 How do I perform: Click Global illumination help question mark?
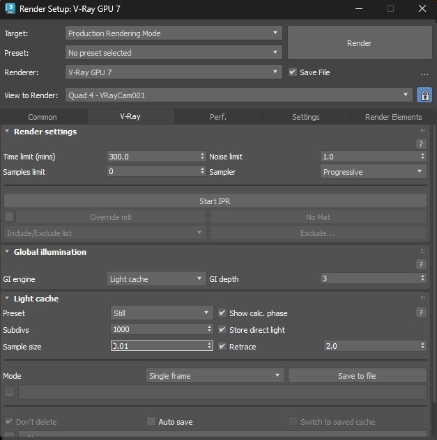tap(420, 265)
